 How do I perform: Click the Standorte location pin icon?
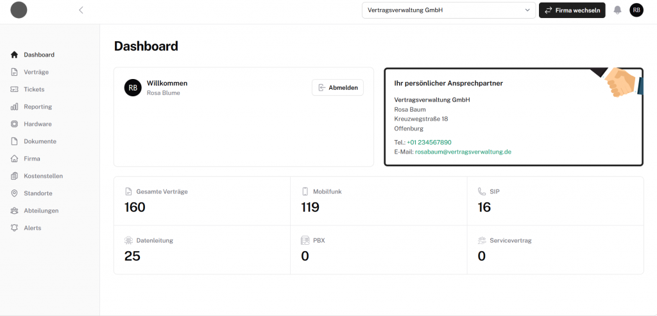coord(15,193)
